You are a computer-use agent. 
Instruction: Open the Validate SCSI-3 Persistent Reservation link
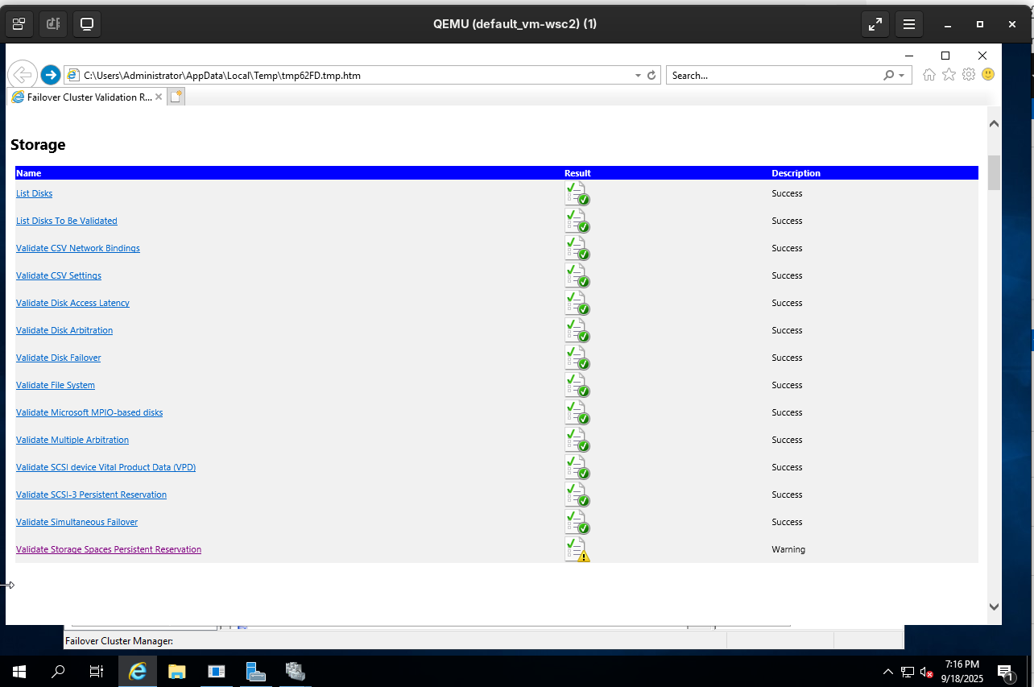click(91, 495)
